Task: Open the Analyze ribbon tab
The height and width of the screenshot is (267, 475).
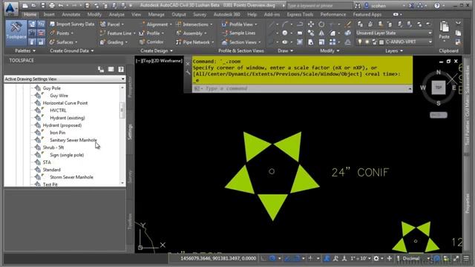Action: 117,14
